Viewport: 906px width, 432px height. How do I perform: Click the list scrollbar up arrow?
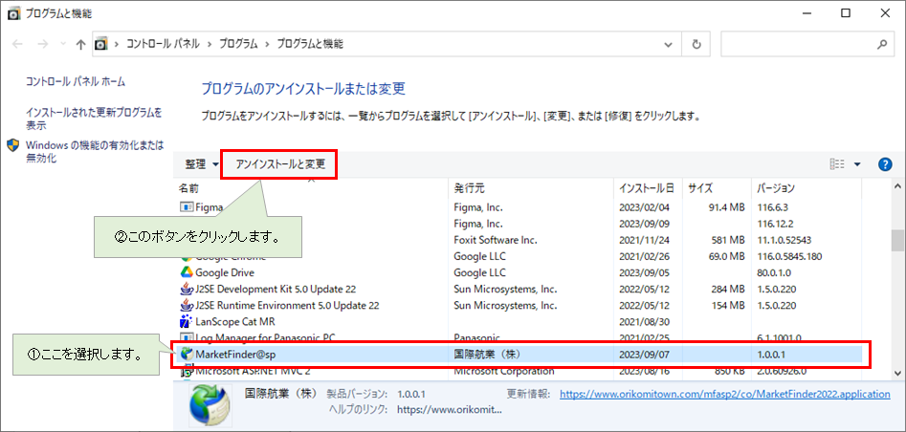898,186
